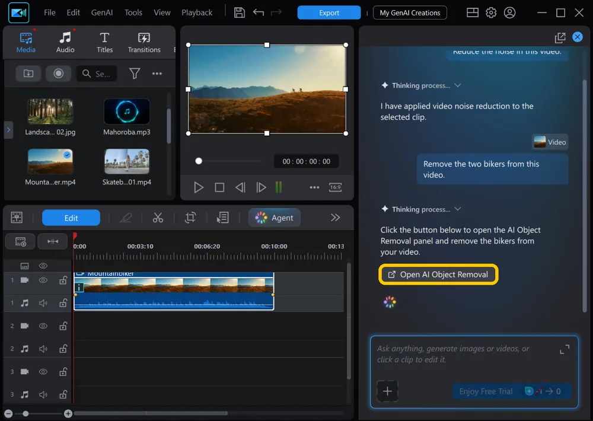The width and height of the screenshot is (593, 421).
Task: Open preview more options dots
Action: [x=314, y=187]
